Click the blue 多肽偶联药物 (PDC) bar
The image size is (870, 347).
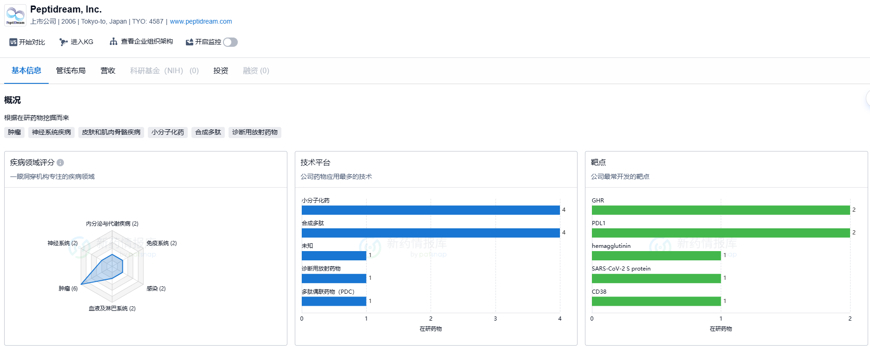(x=334, y=301)
